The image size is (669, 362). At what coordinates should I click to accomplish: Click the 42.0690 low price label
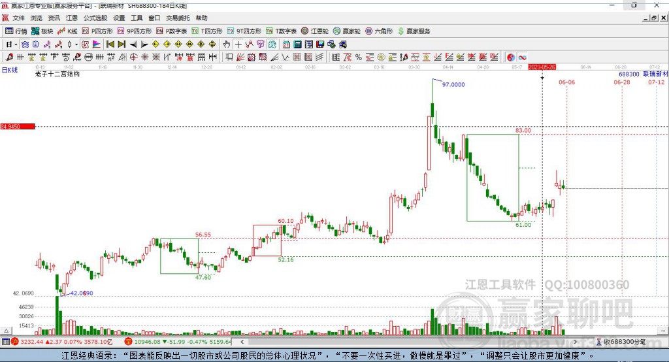(x=82, y=293)
